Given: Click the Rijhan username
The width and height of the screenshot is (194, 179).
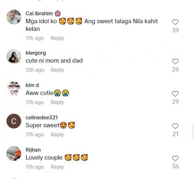Looking at the screenshot, I should [33, 150].
